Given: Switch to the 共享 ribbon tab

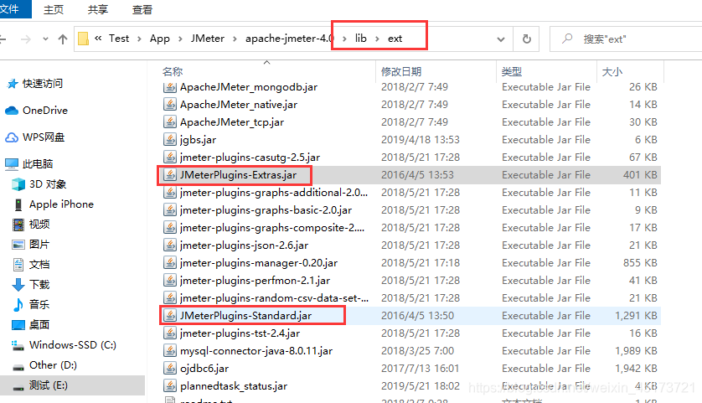Looking at the screenshot, I should pos(98,9).
